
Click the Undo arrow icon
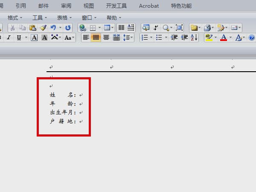(53, 28)
